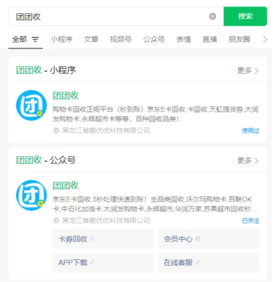Image resolution: width=274 pixels, height=282 pixels.
Task: Expand 更多 for mini program results
Action: pyautogui.click(x=248, y=70)
